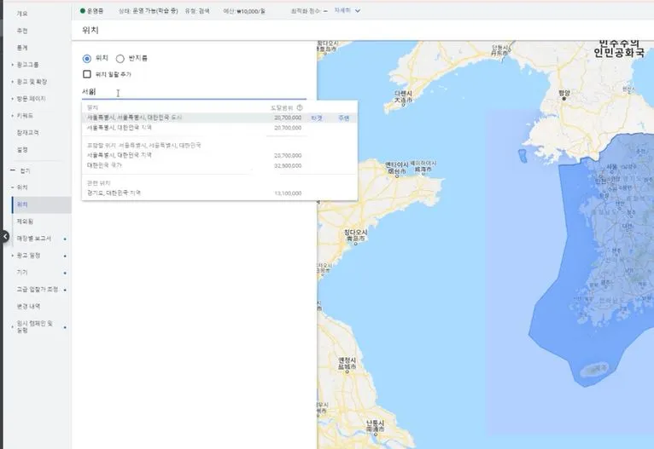Screen dimensions: 654x449
Task: Click the location search field containing 서울
Action: click(194, 92)
